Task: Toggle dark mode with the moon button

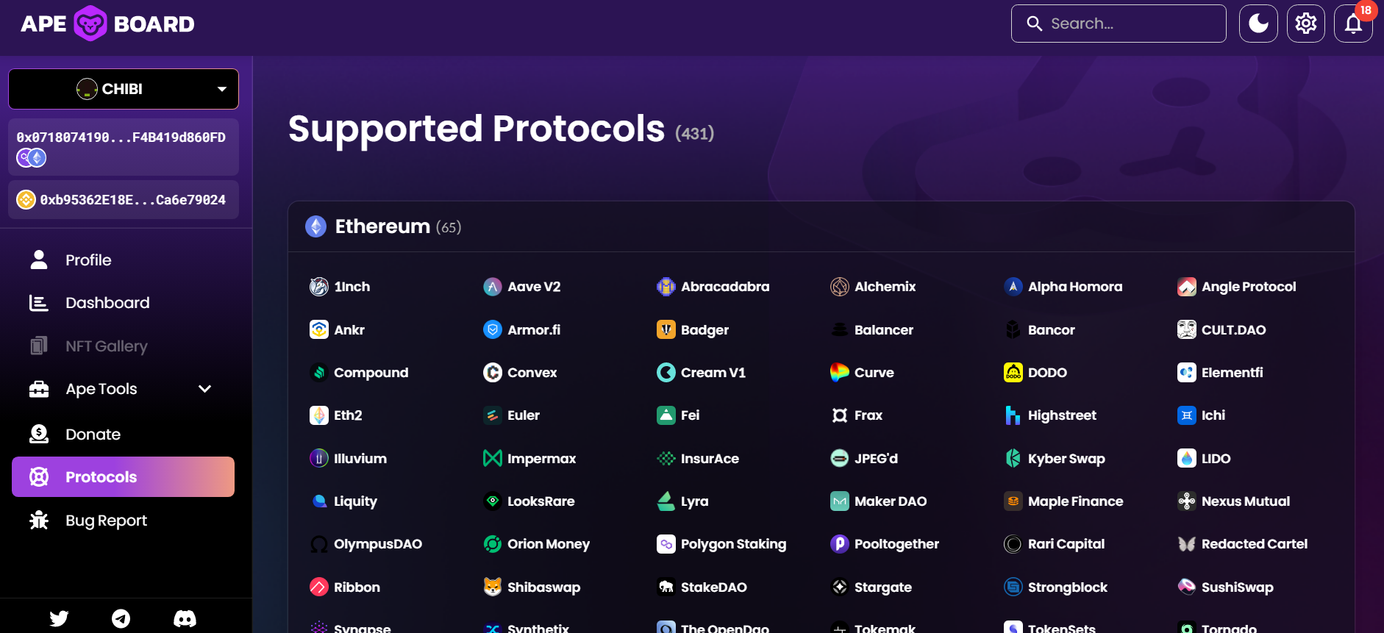Action: tap(1258, 24)
